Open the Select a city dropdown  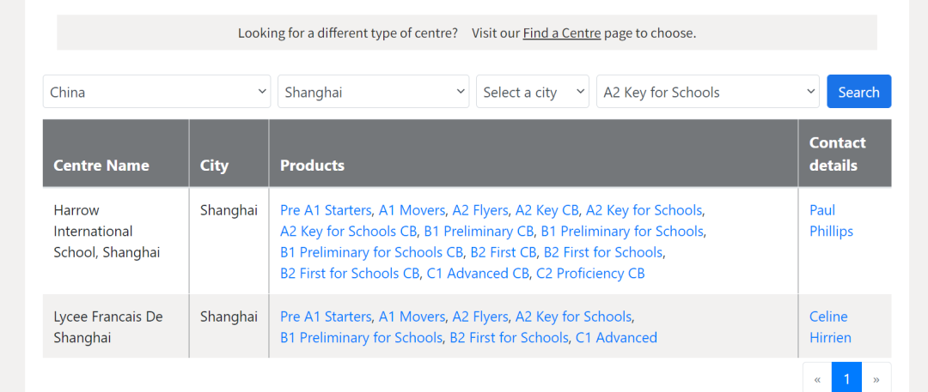pyautogui.click(x=533, y=92)
